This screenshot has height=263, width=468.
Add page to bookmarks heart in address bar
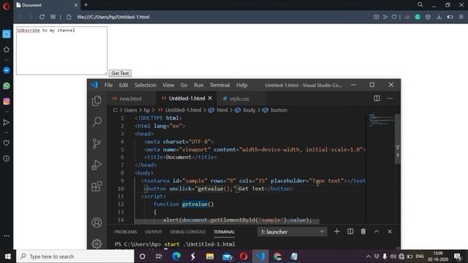[394, 17]
